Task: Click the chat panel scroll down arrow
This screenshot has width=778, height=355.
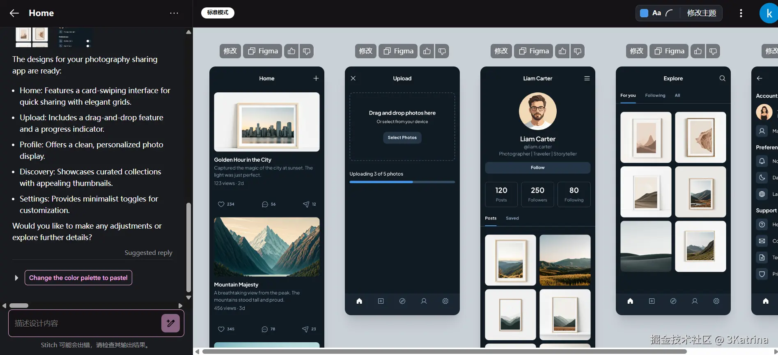Action: click(x=188, y=298)
